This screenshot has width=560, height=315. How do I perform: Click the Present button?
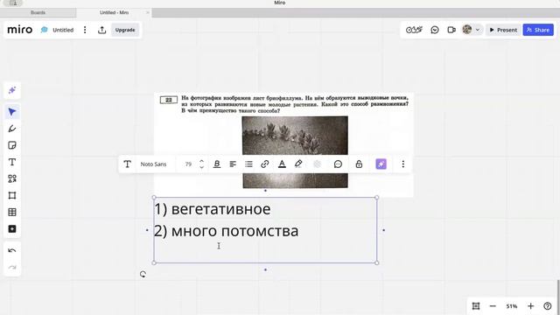point(503,30)
